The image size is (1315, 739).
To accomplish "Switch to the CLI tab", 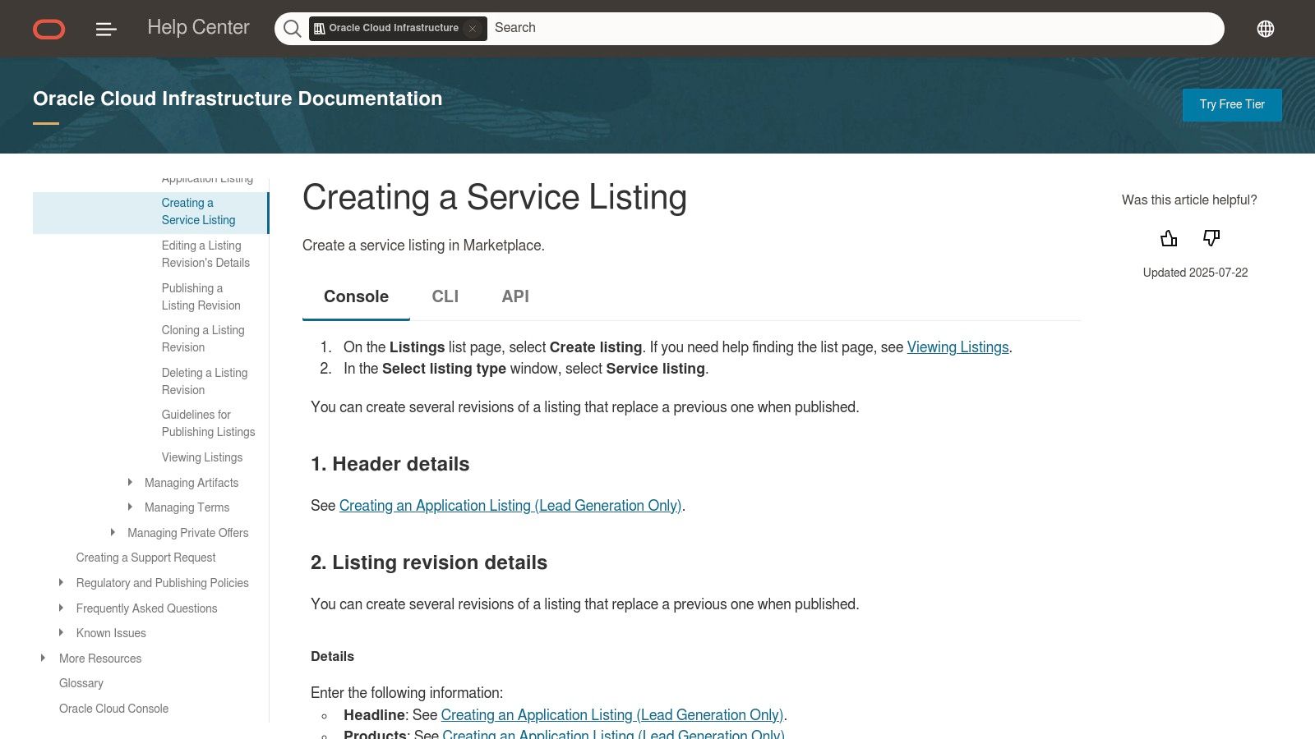I will tap(445, 296).
